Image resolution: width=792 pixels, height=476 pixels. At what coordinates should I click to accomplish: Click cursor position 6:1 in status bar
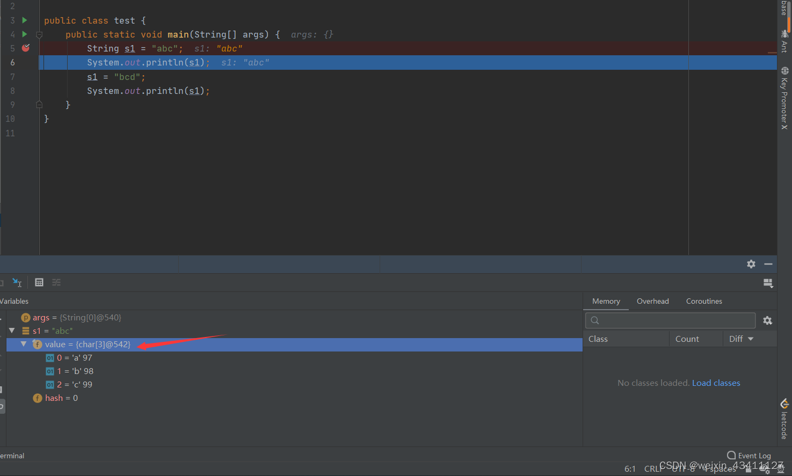[630, 468]
